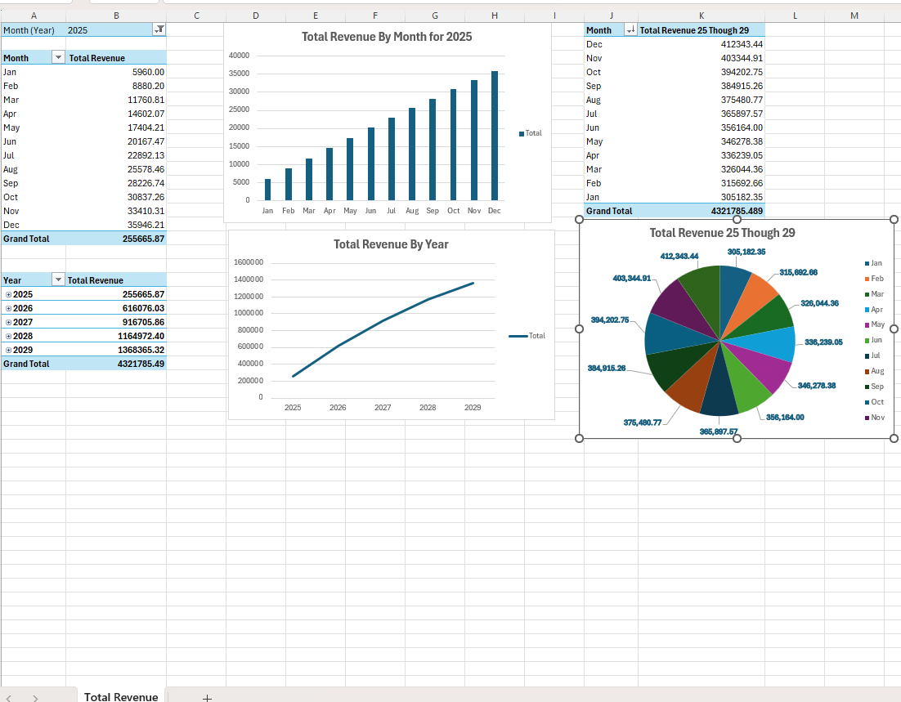The image size is (901, 702).
Task: Select the Dec bar in the monthly chart
Action: coord(494,136)
